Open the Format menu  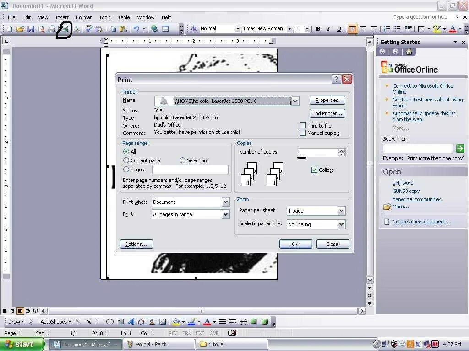tap(84, 17)
